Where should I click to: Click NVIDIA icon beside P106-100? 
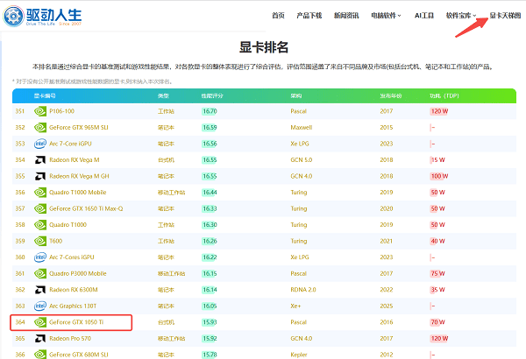pyautogui.click(x=40, y=111)
